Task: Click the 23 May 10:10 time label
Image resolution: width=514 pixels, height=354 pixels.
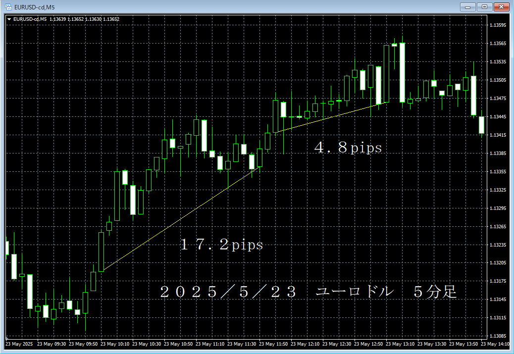Action: (117, 344)
